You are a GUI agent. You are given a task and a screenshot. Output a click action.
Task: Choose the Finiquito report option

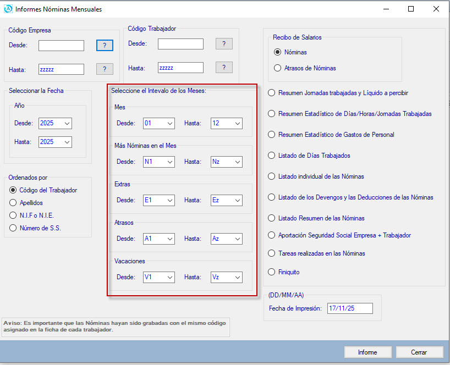(x=271, y=272)
